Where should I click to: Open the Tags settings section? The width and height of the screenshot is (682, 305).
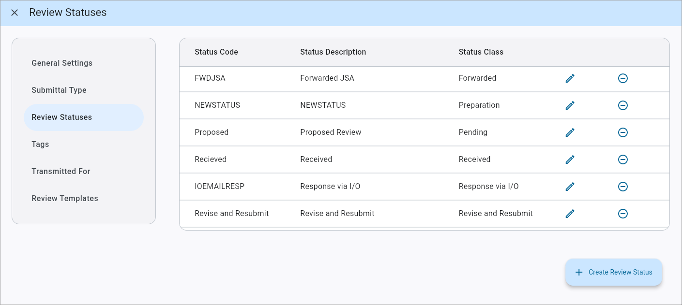(40, 144)
